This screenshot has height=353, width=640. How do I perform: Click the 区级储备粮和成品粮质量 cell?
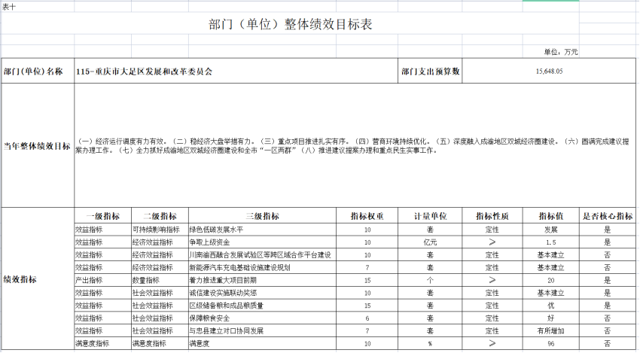point(263,306)
